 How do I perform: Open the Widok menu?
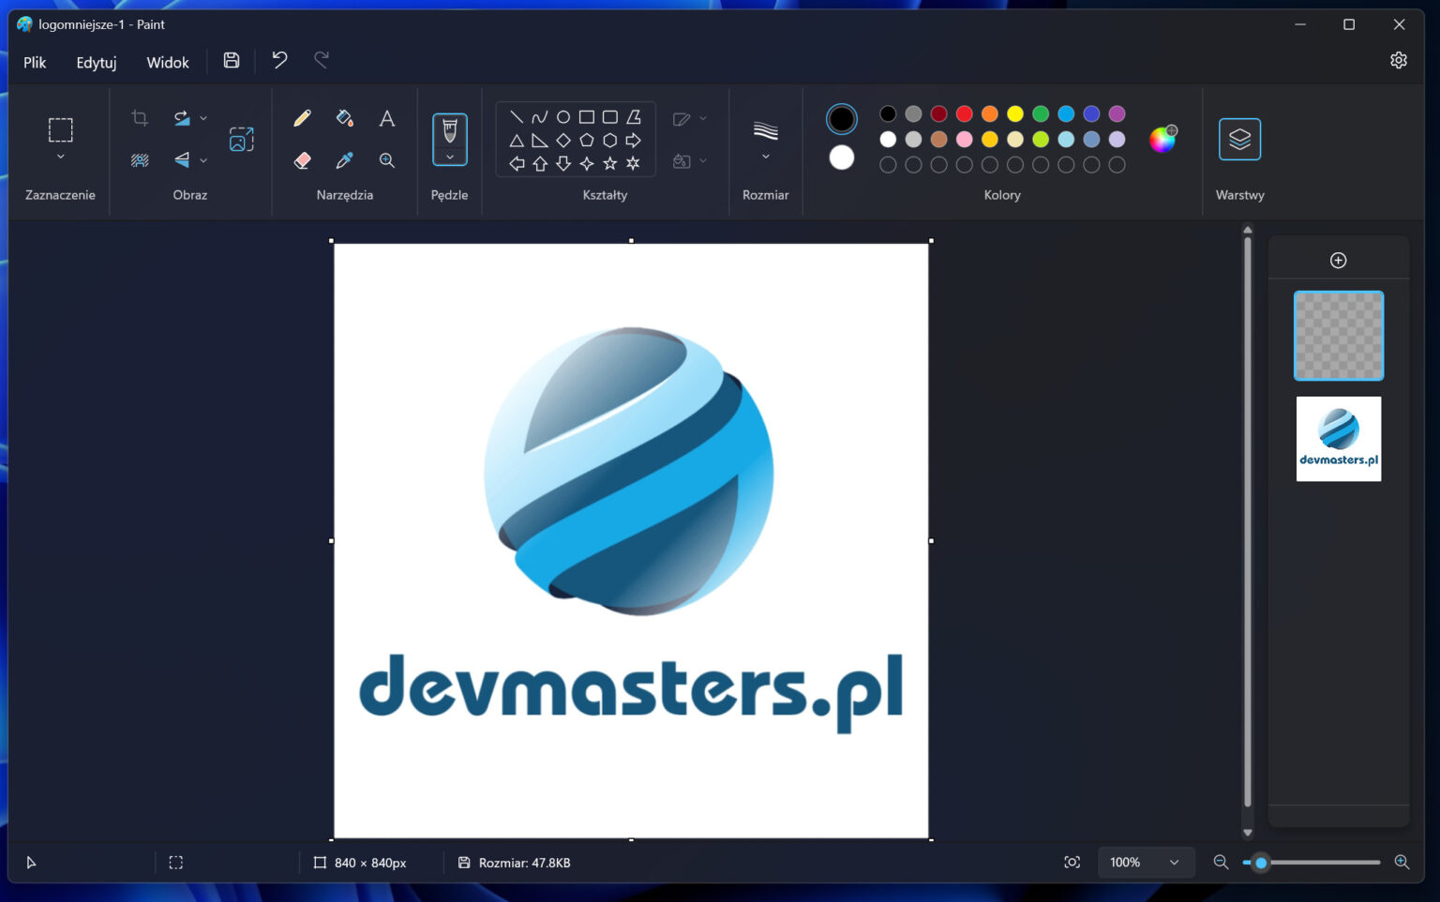click(x=168, y=62)
